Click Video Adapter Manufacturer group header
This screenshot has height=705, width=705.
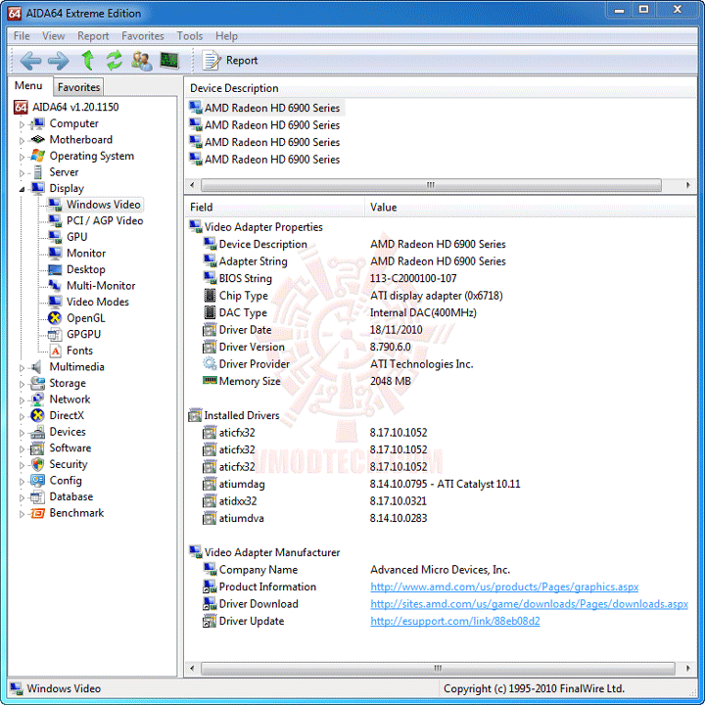pos(264,552)
